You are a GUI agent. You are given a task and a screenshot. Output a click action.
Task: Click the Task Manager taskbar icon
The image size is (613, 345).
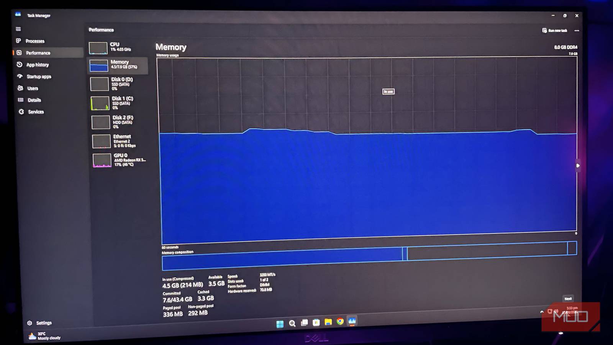click(352, 321)
